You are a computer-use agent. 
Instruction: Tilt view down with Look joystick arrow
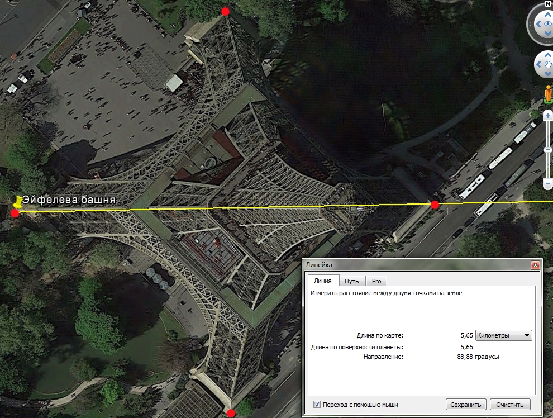[x=548, y=33]
